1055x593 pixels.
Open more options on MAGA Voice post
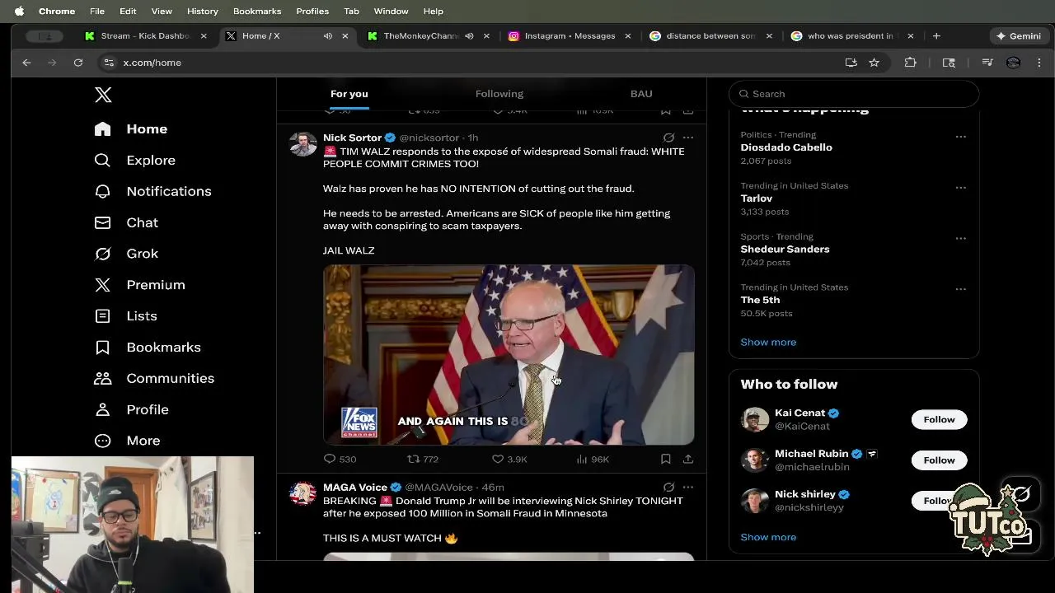(x=688, y=487)
